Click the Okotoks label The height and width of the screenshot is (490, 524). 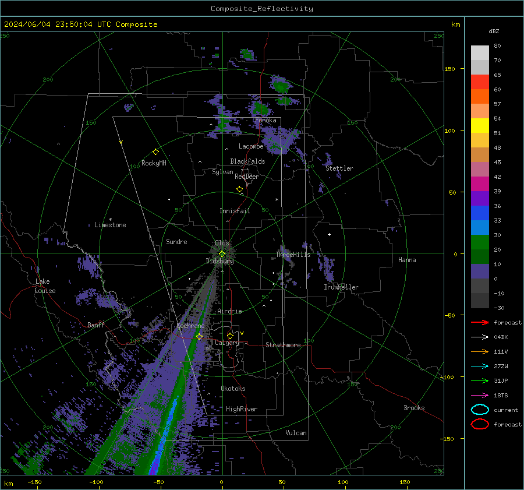click(233, 389)
